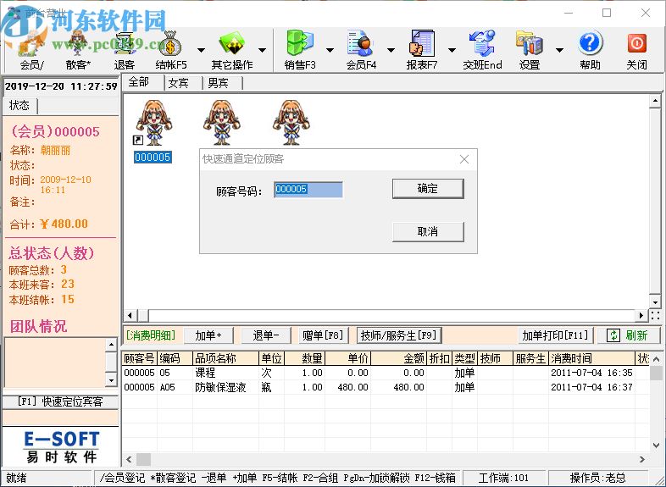Viewport: 666px width, 487px height.
Task: Click customer area horizontal right arrow
Action: click(x=641, y=315)
